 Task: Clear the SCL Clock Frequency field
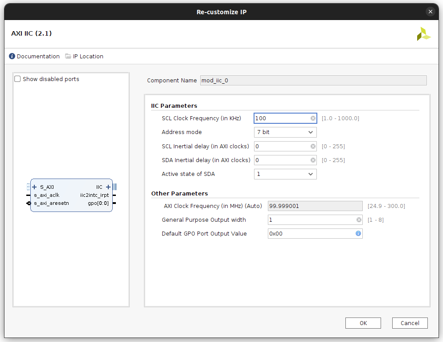(313, 118)
